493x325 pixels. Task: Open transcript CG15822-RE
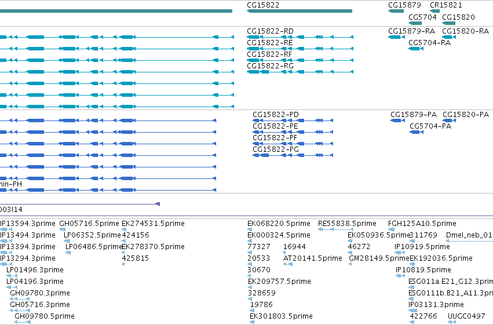tap(270, 43)
